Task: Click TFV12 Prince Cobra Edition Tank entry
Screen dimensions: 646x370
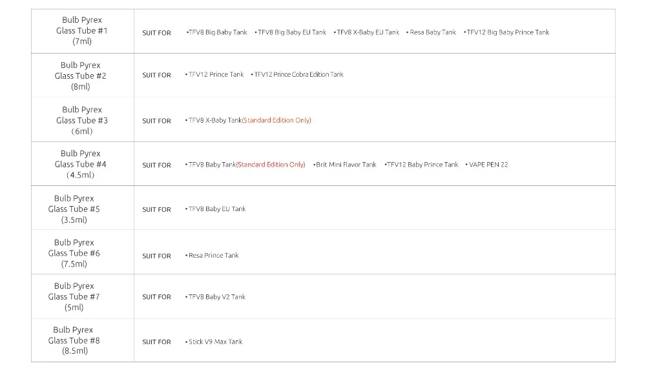Action: point(297,74)
